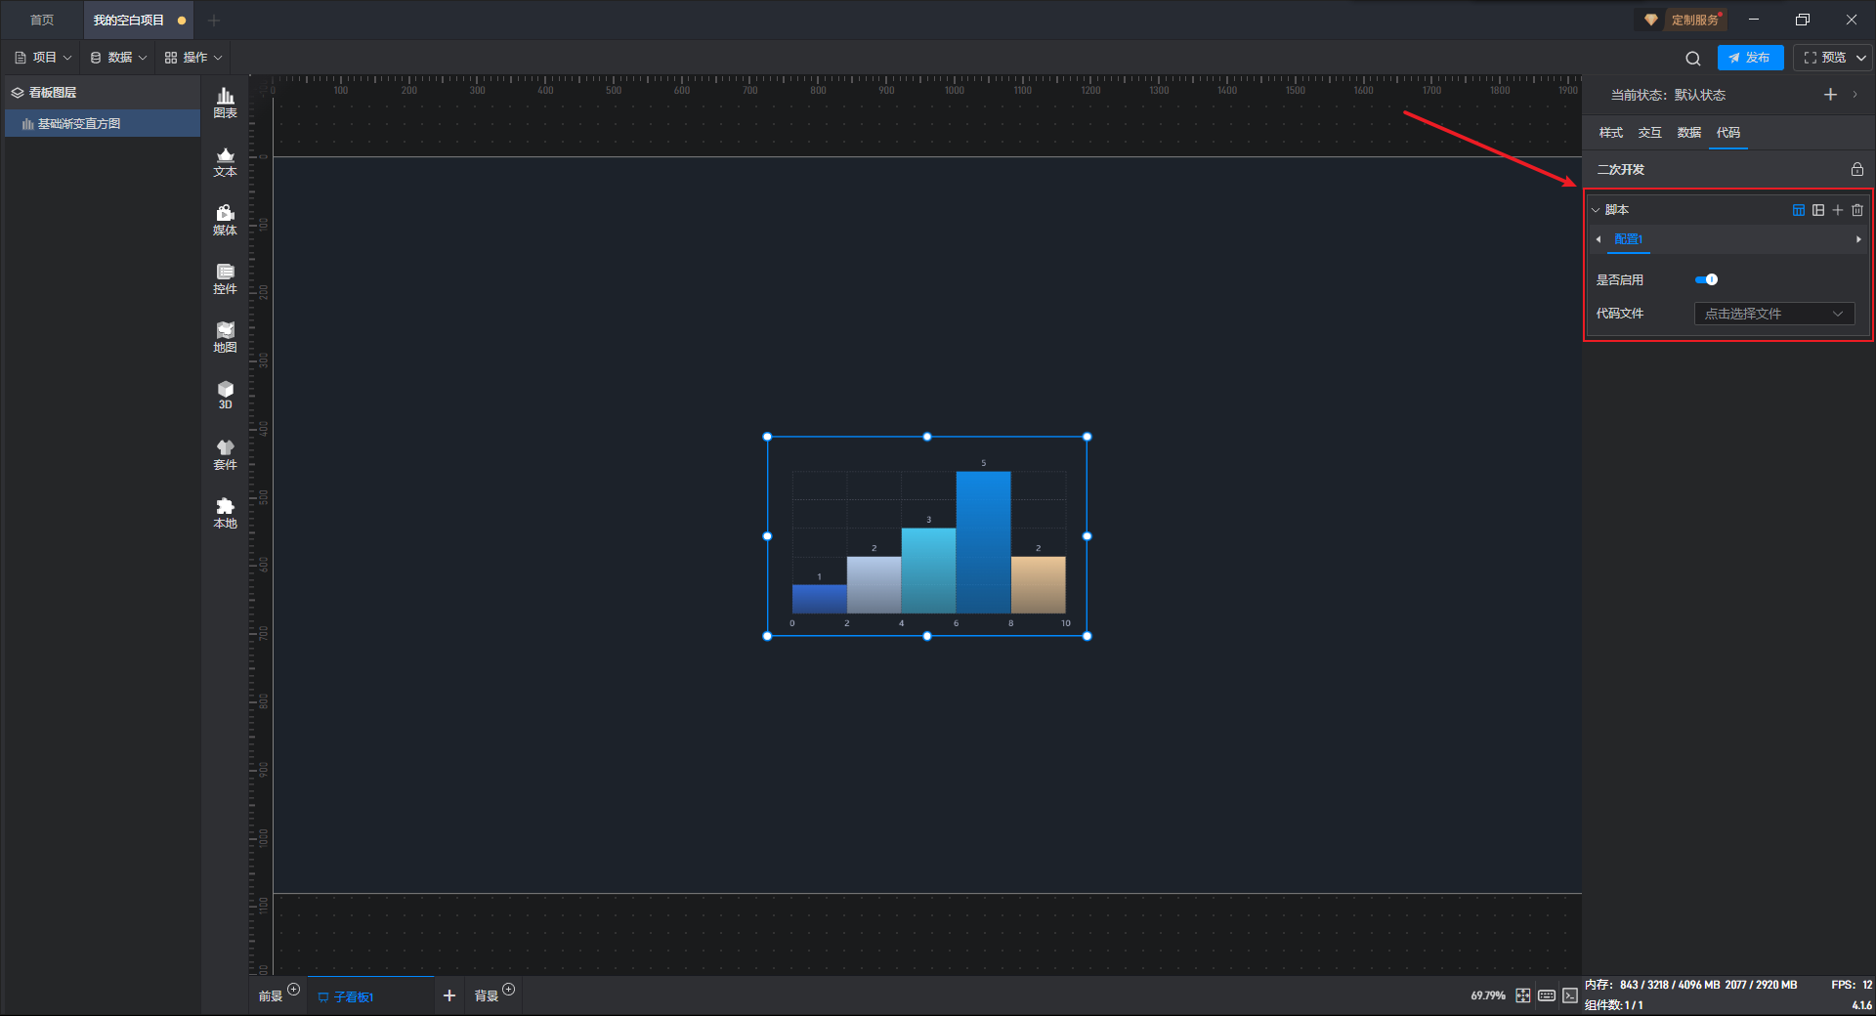
Task: Click the 当前状态: 默认状态 label
Action: coord(1668,95)
